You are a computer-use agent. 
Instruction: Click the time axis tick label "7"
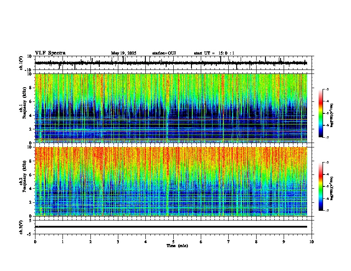[x=229, y=242]
